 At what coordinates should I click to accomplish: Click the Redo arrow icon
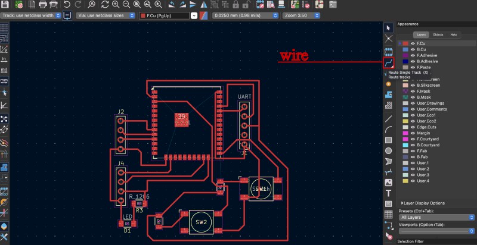(78, 4)
